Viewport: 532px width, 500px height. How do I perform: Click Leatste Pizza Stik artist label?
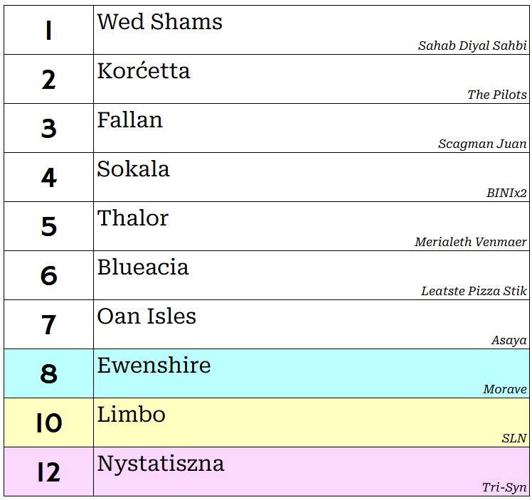(x=474, y=291)
